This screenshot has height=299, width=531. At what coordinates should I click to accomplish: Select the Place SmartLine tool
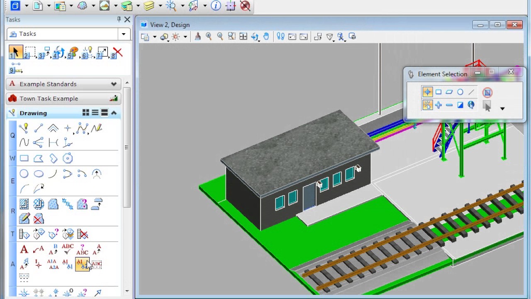(24, 128)
